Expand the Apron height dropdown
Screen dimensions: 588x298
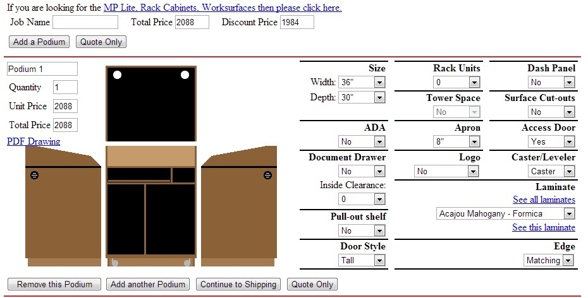pyautogui.click(x=456, y=141)
